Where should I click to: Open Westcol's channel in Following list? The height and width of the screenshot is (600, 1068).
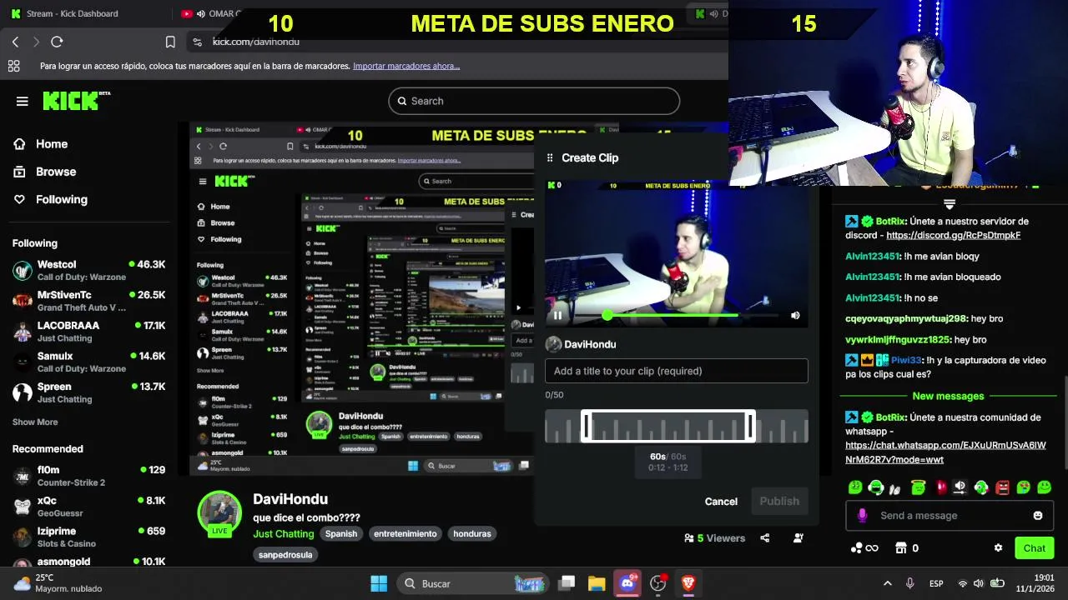pyautogui.click(x=88, y=270)
